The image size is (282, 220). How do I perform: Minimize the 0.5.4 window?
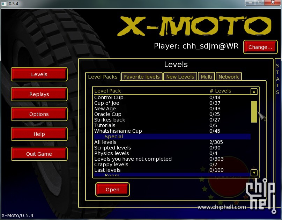pos(250,2)
